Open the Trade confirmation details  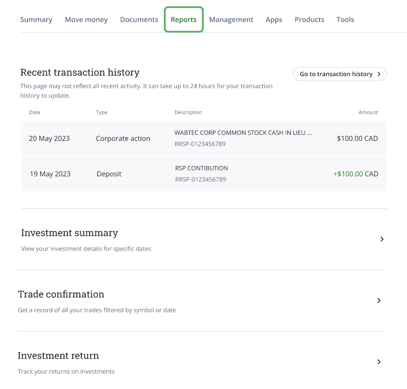pos(379,300)
